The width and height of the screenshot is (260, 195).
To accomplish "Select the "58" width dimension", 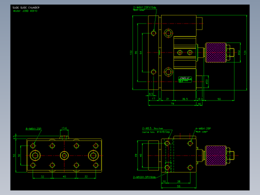I will 178,186.
